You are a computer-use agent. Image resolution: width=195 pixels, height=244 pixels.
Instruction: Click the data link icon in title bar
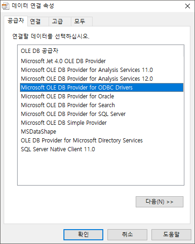(5, 6)
